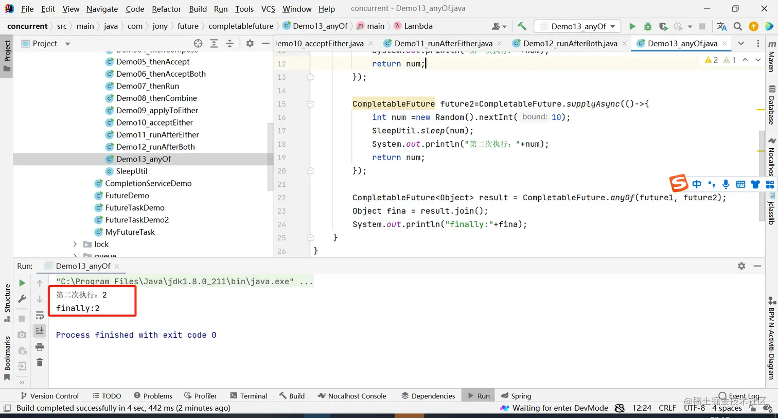Viewport: 778px width, 418px height.
Task: Open the Spring tool window
Action: [x=515, y=396]
